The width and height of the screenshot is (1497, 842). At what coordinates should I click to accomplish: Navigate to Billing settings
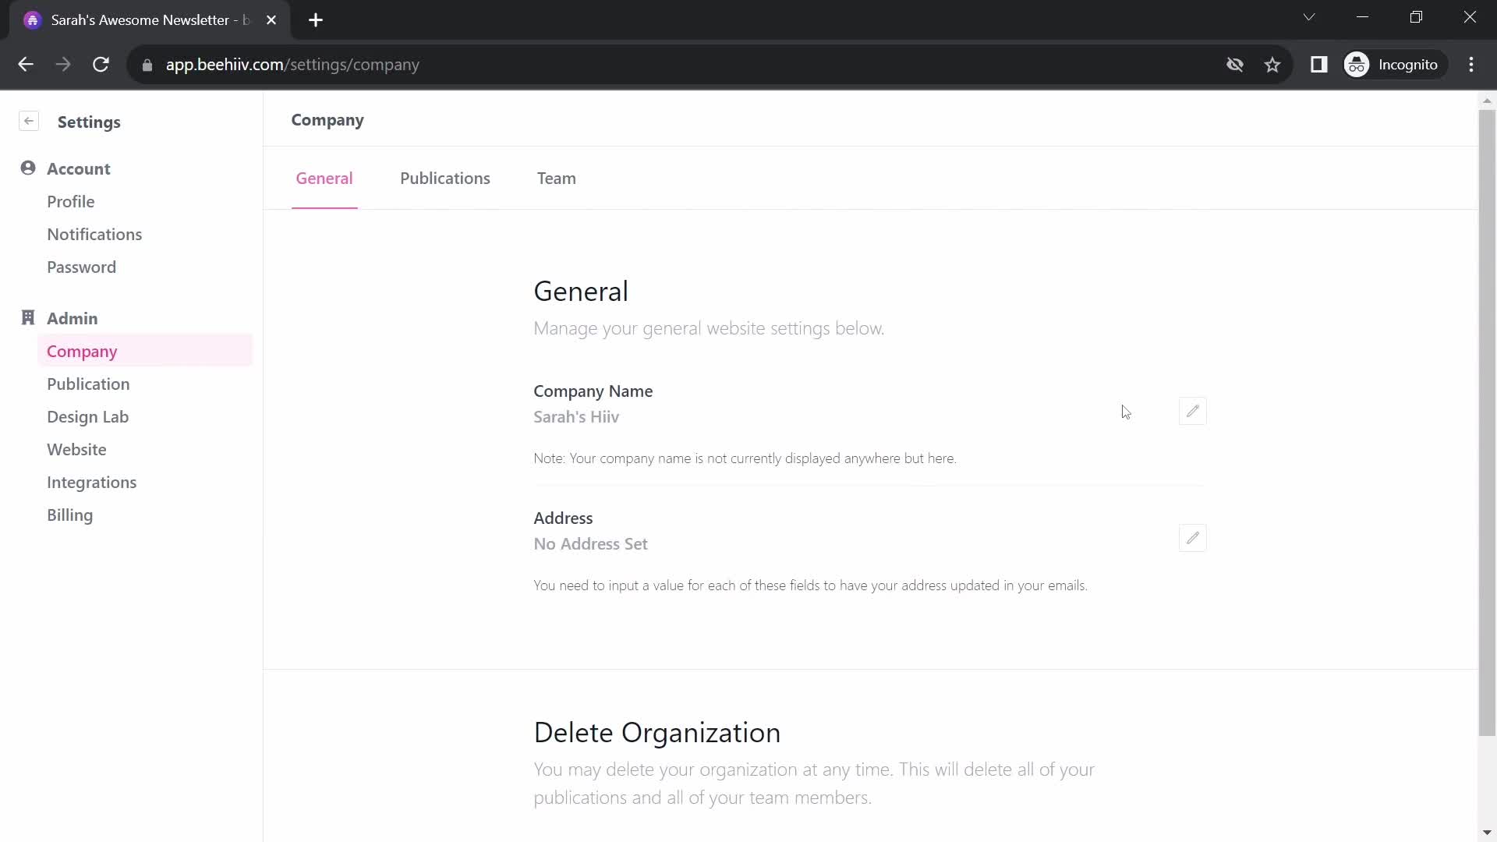point(70,514)
